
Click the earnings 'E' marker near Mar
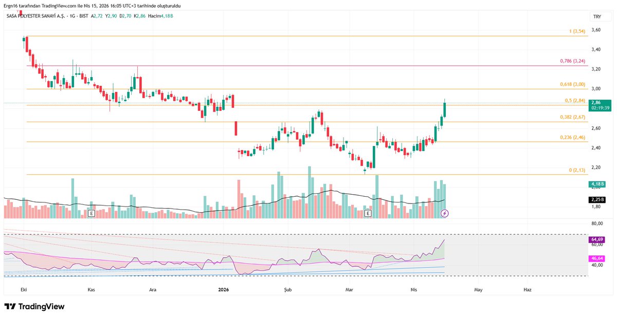(368, 213)
